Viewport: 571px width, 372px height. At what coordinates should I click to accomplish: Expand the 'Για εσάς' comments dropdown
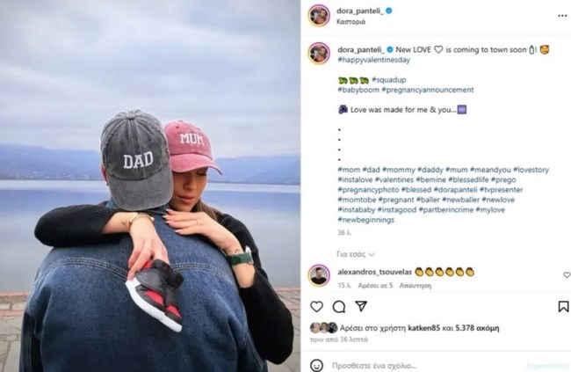pyautogui.click(x=356, y=254)
